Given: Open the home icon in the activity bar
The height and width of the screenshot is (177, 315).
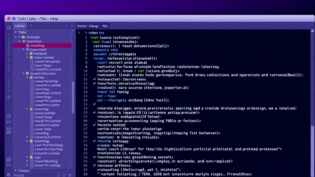Looking at the screenshot, I should coord(9,27).
